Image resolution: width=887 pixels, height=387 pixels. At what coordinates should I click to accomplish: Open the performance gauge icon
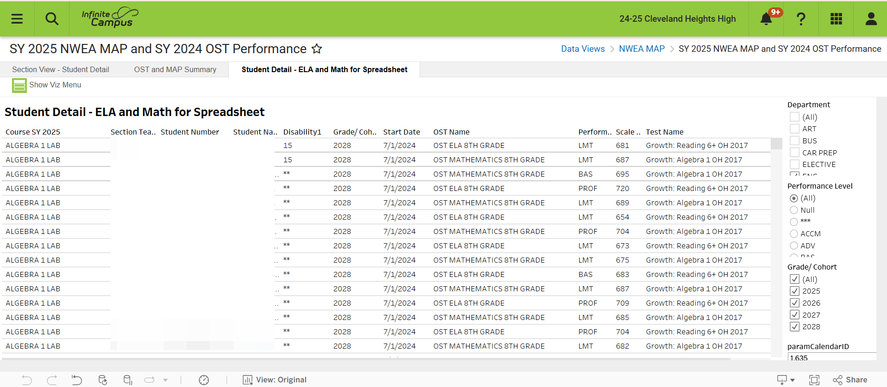[x=204, y=380]
